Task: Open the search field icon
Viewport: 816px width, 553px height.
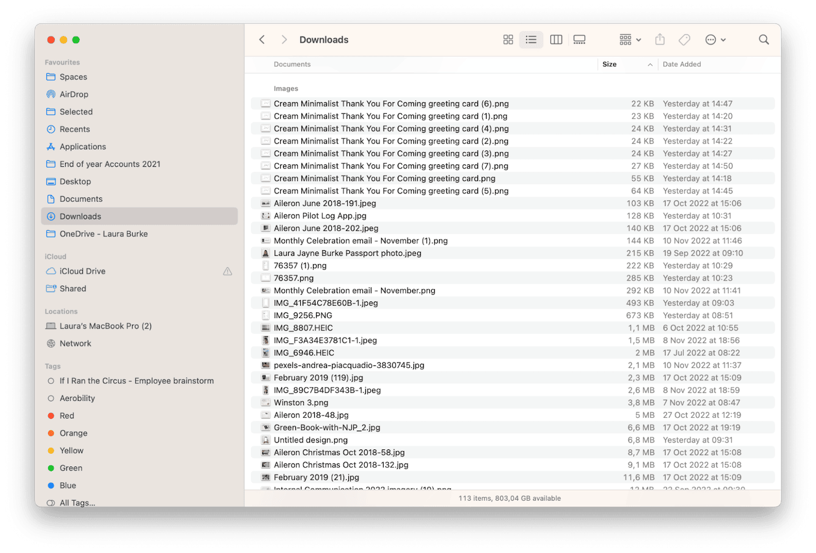Action: coord(764,39)
